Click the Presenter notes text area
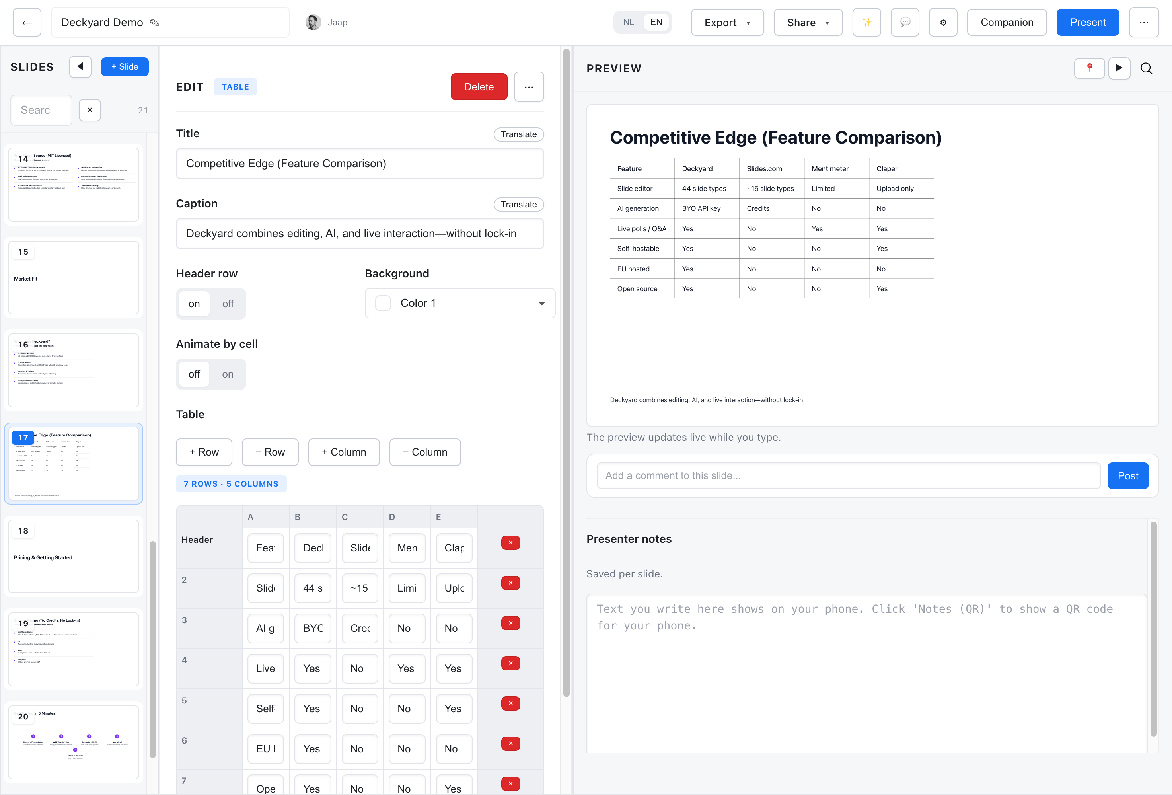The image size is (1172, 795). (866, 673)
